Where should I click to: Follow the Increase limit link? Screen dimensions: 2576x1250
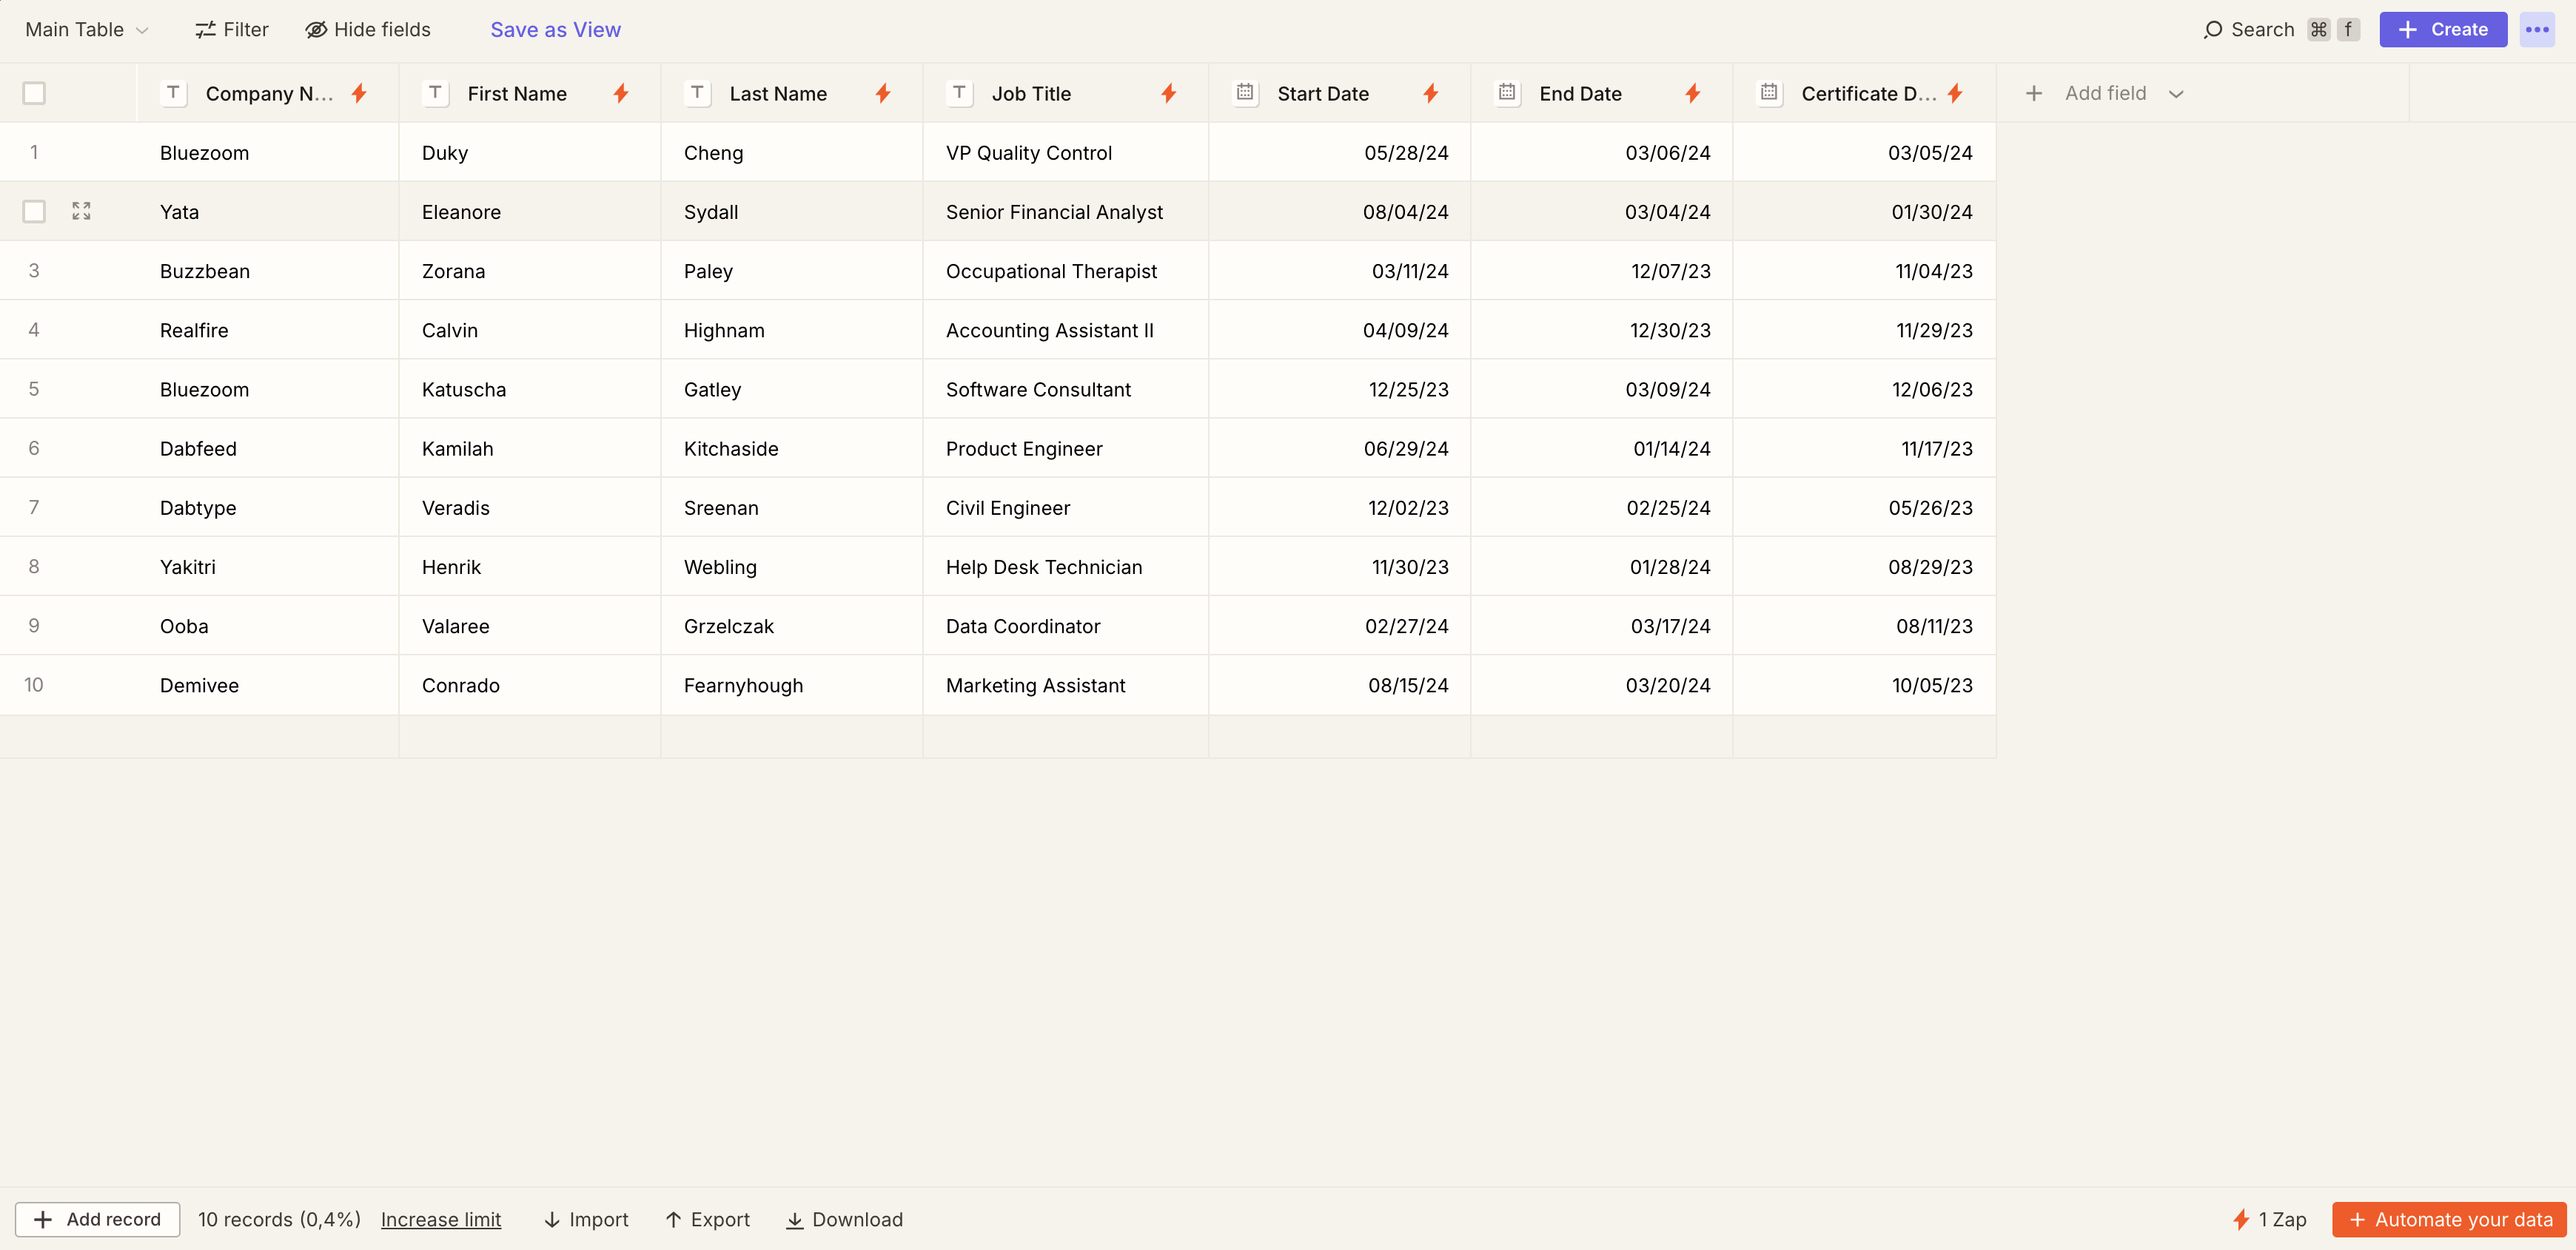point(441,1219)
